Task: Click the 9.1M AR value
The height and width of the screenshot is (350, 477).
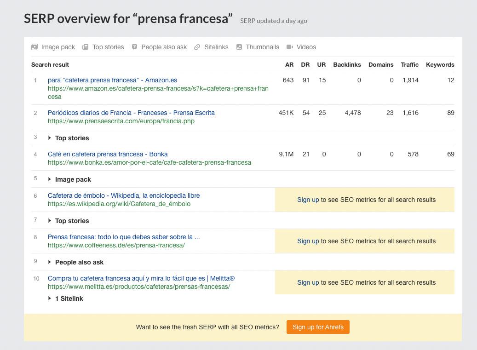Action: coord(286,154)
